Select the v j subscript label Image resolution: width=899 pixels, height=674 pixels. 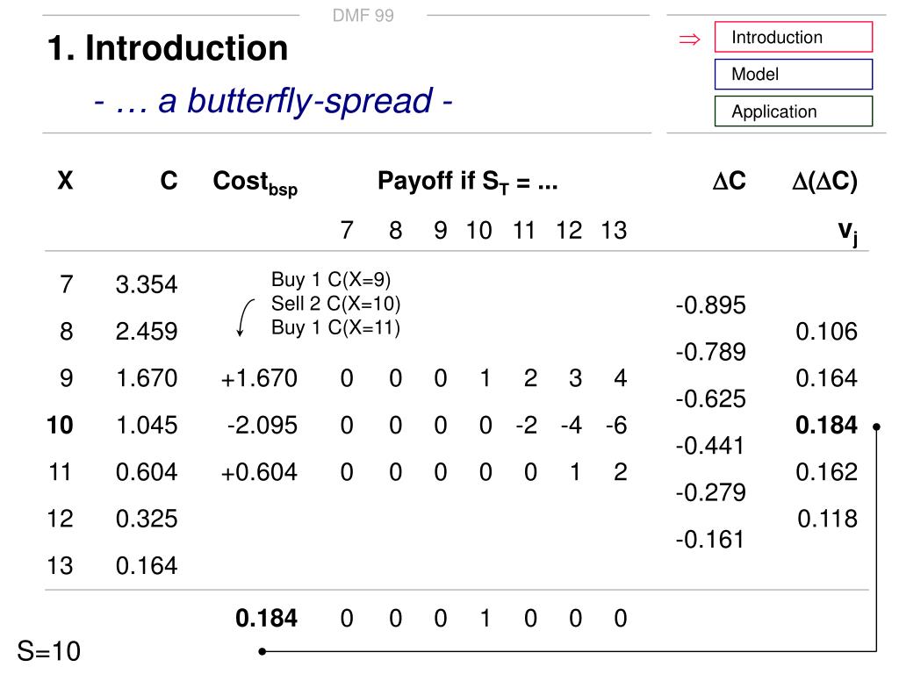click(847, 232)
